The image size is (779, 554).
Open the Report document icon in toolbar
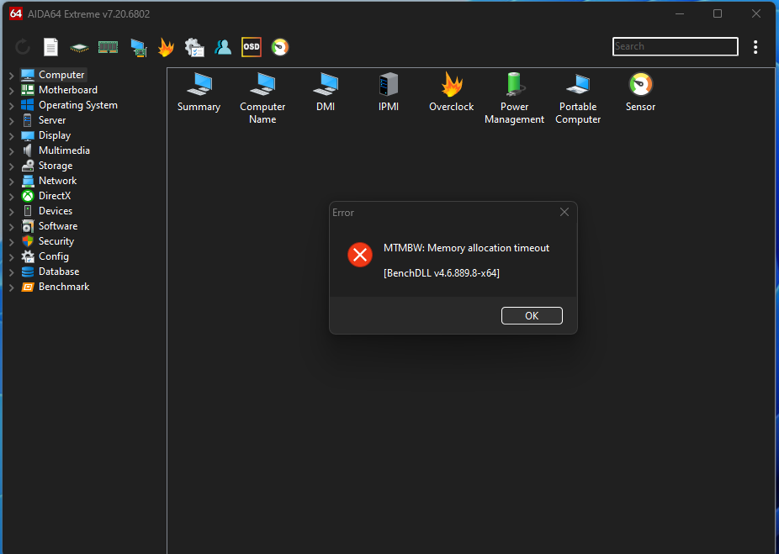(x=50, y=47)
